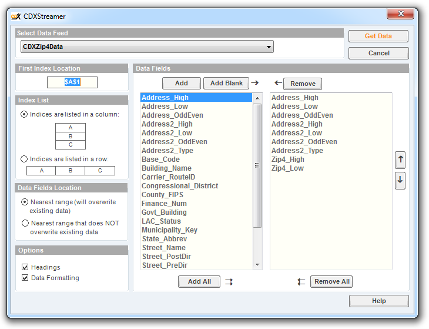Select Address2_Type in the available fields list
The height and width of the screenshot is (329, 429).
pyautogui.click(x=196, y=151)
